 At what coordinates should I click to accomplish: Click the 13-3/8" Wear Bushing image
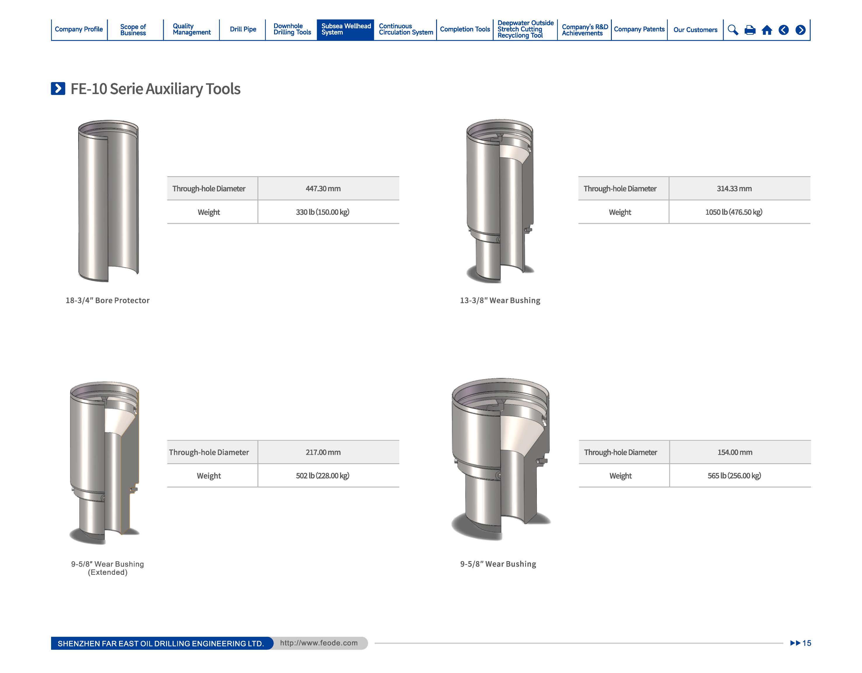500,201
